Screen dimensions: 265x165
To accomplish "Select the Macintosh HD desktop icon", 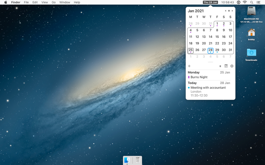I will (x=251, y=11).
